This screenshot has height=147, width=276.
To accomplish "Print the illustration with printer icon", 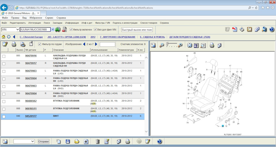I will tap(212, 45).
